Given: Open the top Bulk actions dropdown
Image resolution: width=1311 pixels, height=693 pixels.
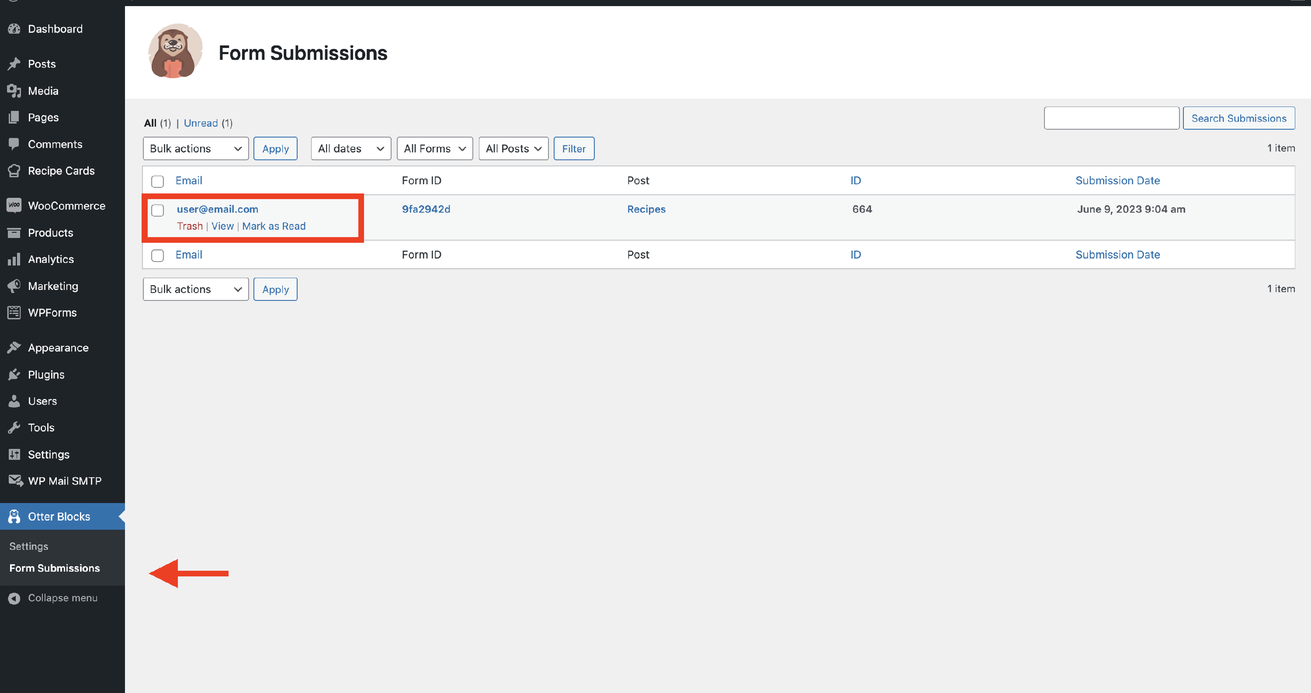Looking at the screenshot, I should [195, 148].
